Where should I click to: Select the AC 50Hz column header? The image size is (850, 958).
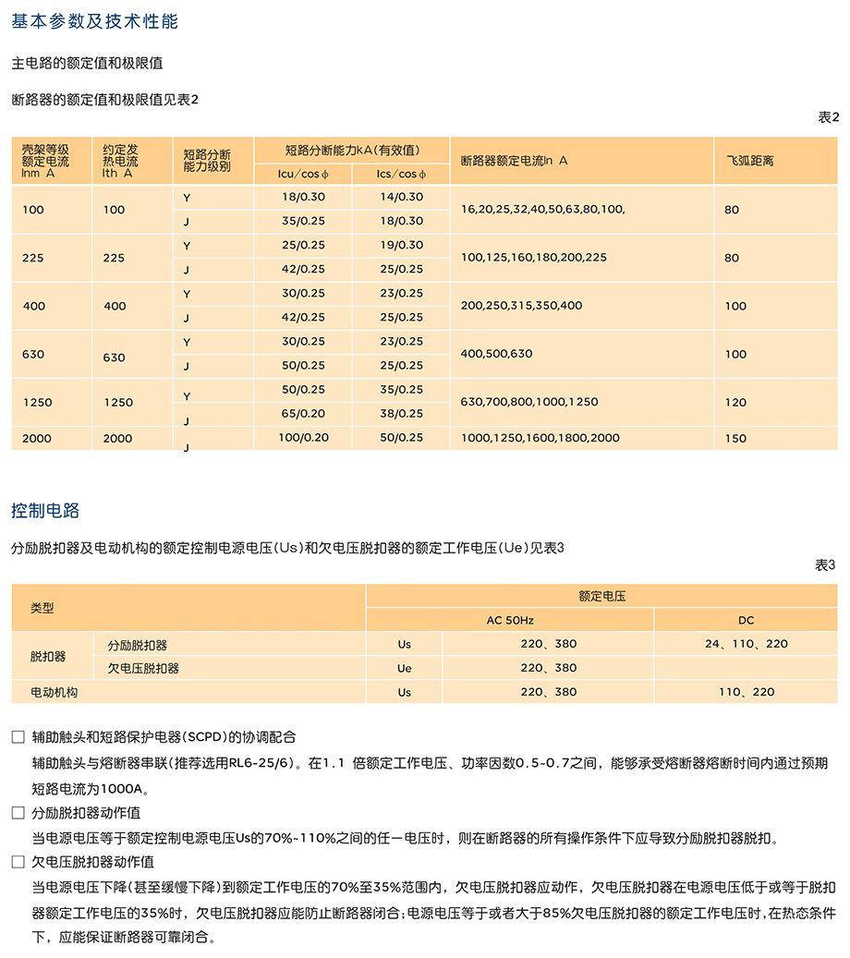point(510,620)
